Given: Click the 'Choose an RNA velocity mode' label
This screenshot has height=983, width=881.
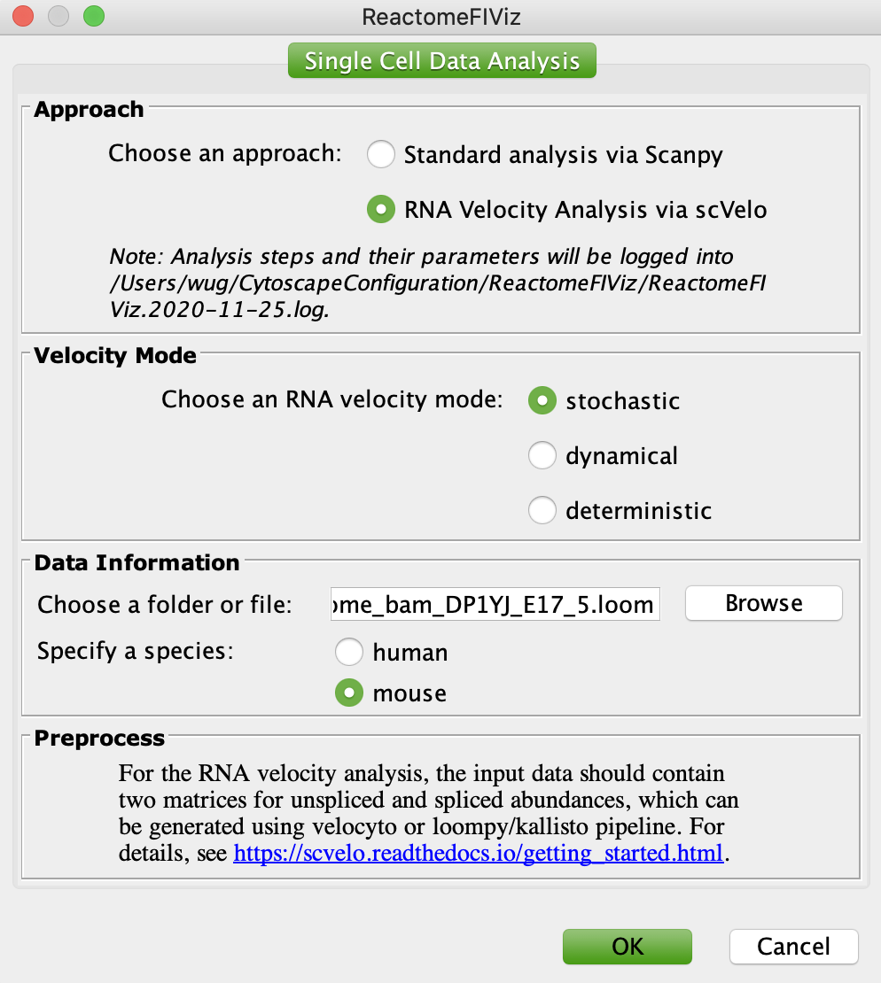Looking at the screenshot, I should pyautogui.click(x=332, y=399).
